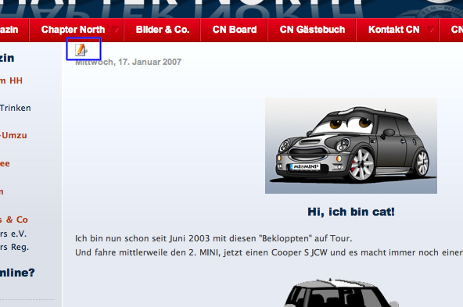Expand the Kontakt CN dropdown arrow
Screen dimensions: 463x307
pyautogui.click(x=431, y=30)
